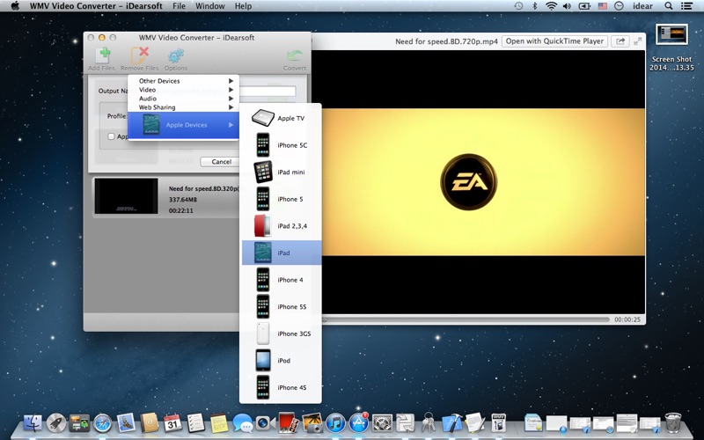Select iPad 2,3,4 device profile
Image resolution: width=704 pixels, height=440 pixels.
281,226
